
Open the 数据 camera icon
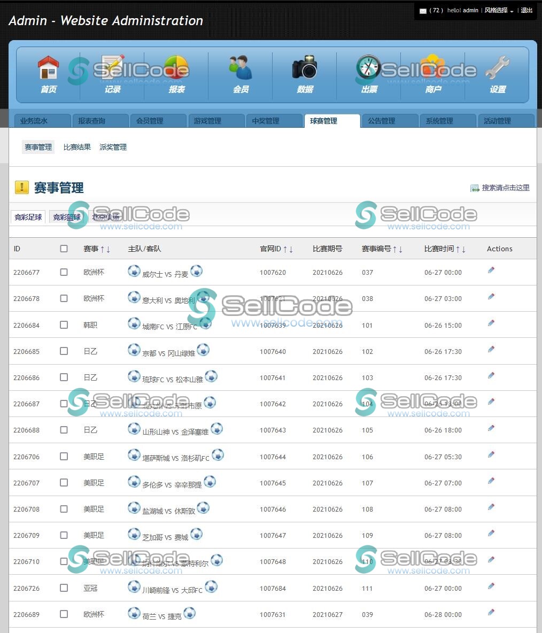(305, 67)
